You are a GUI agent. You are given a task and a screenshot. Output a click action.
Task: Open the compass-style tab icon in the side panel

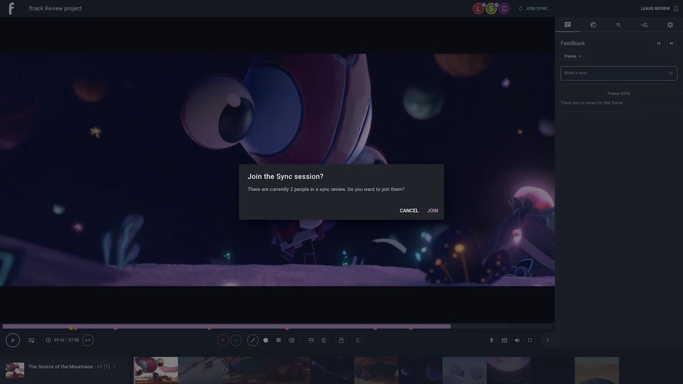(593, 24)
